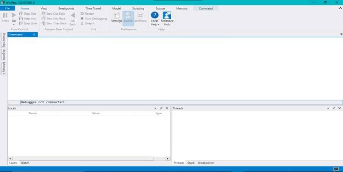Viewport: 343px width, 172px height.
Task: Open the Memory 0 side panel
Action: pos(4,68)
